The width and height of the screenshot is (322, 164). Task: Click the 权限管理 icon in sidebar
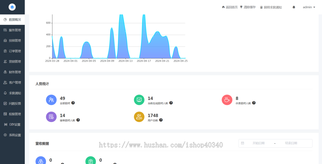click(5, 114)
